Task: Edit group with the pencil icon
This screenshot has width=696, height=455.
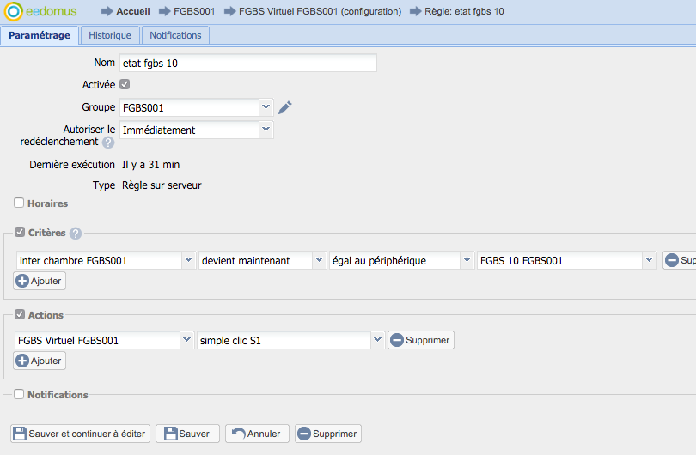Action: 285,107
